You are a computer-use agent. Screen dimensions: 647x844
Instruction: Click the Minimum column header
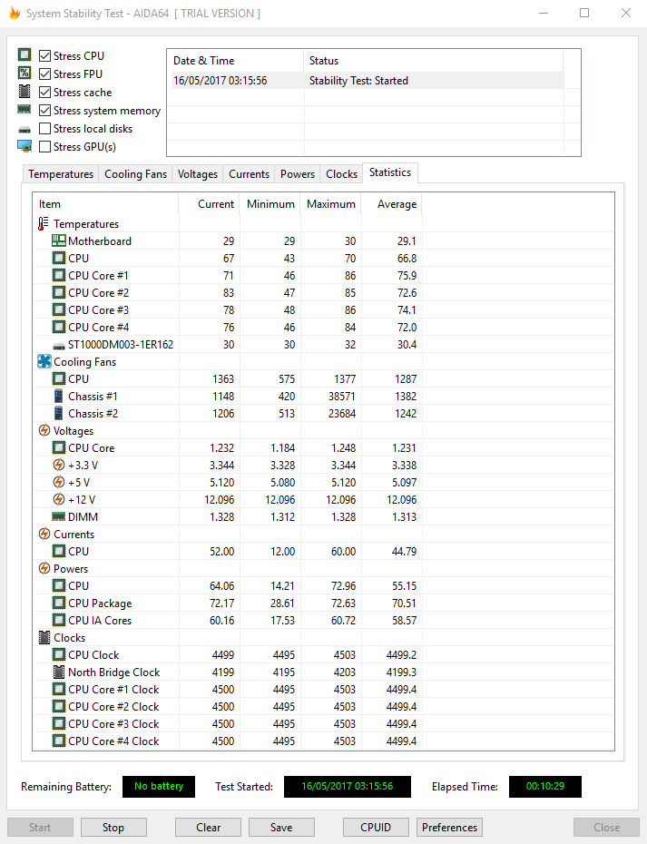pyautogui.click(x=270, y=204)
